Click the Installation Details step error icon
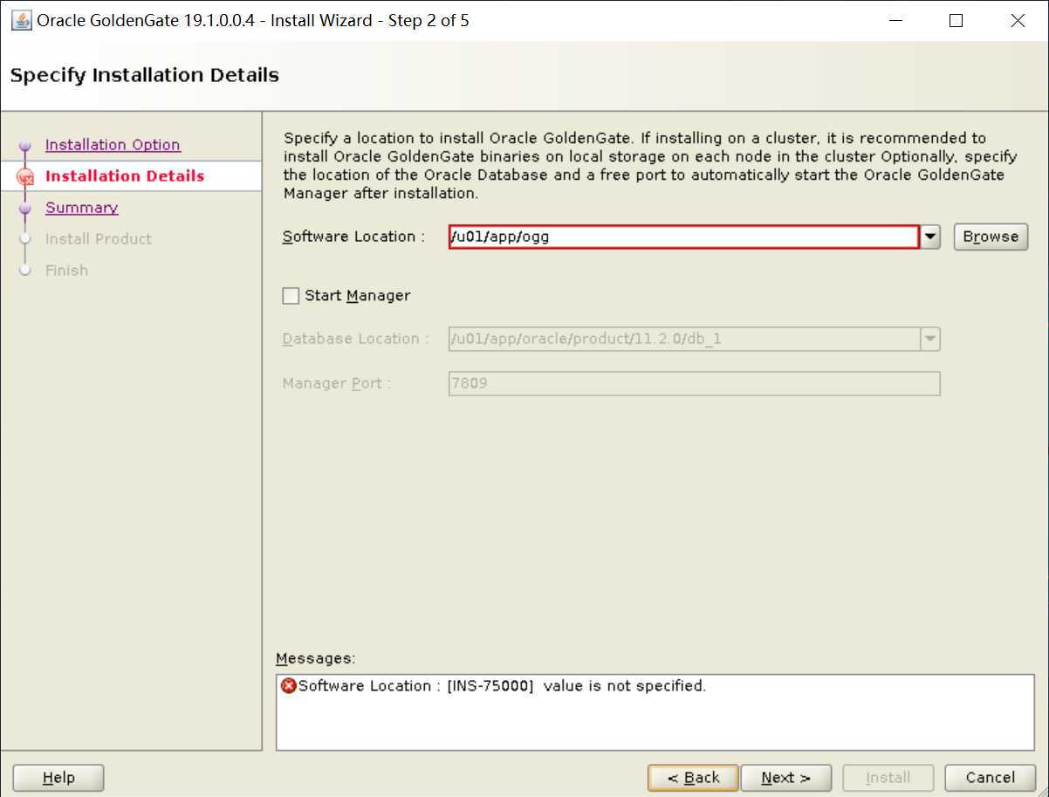1049x797 pixels. pos(25,176)
